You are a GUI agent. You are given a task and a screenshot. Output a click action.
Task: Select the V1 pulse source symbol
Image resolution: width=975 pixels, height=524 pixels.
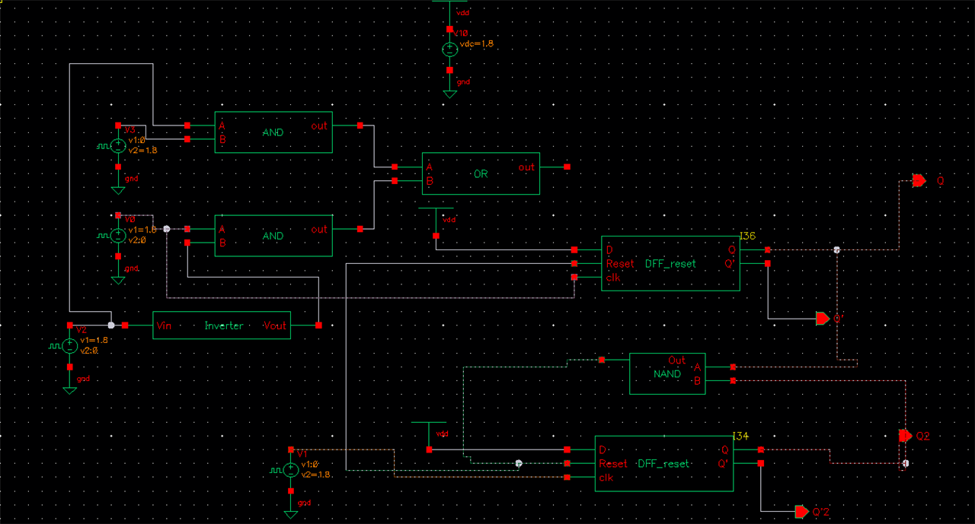click(x=290, y=470)
